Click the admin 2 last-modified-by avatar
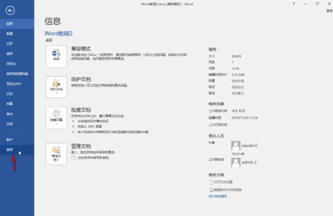 (x=235, y=163)
